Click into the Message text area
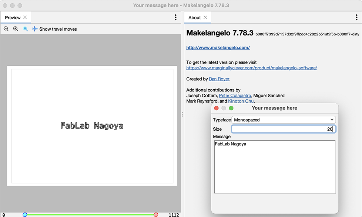 click(x=275, y=167)
